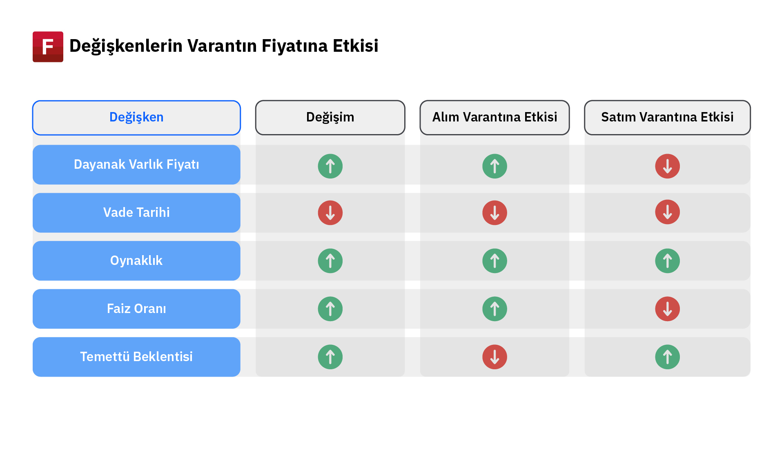This screenshot has width=784, height=452.
Task: Click green up arrow in Faiz Oranı Değişim
Action: tap(330, 309)
